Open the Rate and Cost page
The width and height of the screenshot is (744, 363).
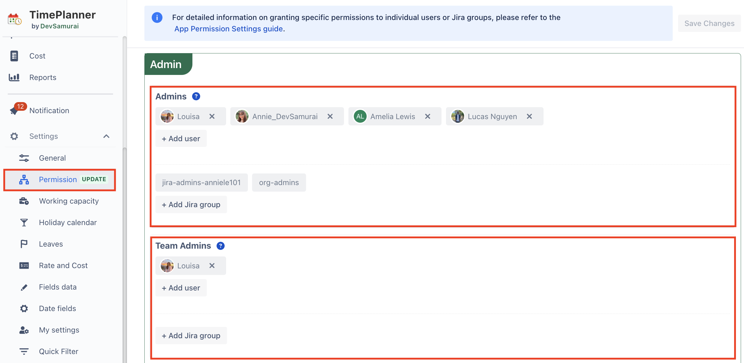(x=63, y=265)
